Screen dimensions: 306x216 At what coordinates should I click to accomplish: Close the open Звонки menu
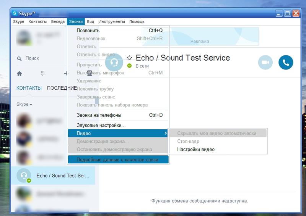76,22
